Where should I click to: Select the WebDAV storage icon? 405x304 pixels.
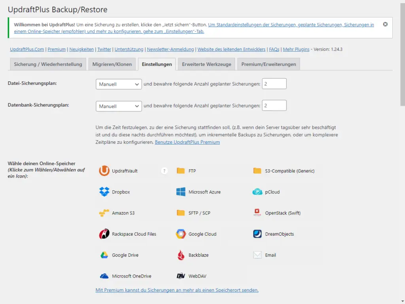[x=180, y=276]
